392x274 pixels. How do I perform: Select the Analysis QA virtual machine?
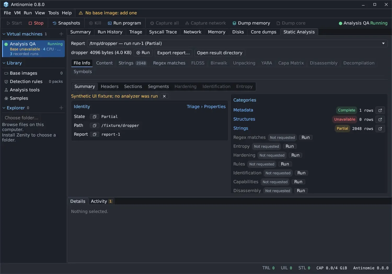pyautogui.click(x=33, y=49)
